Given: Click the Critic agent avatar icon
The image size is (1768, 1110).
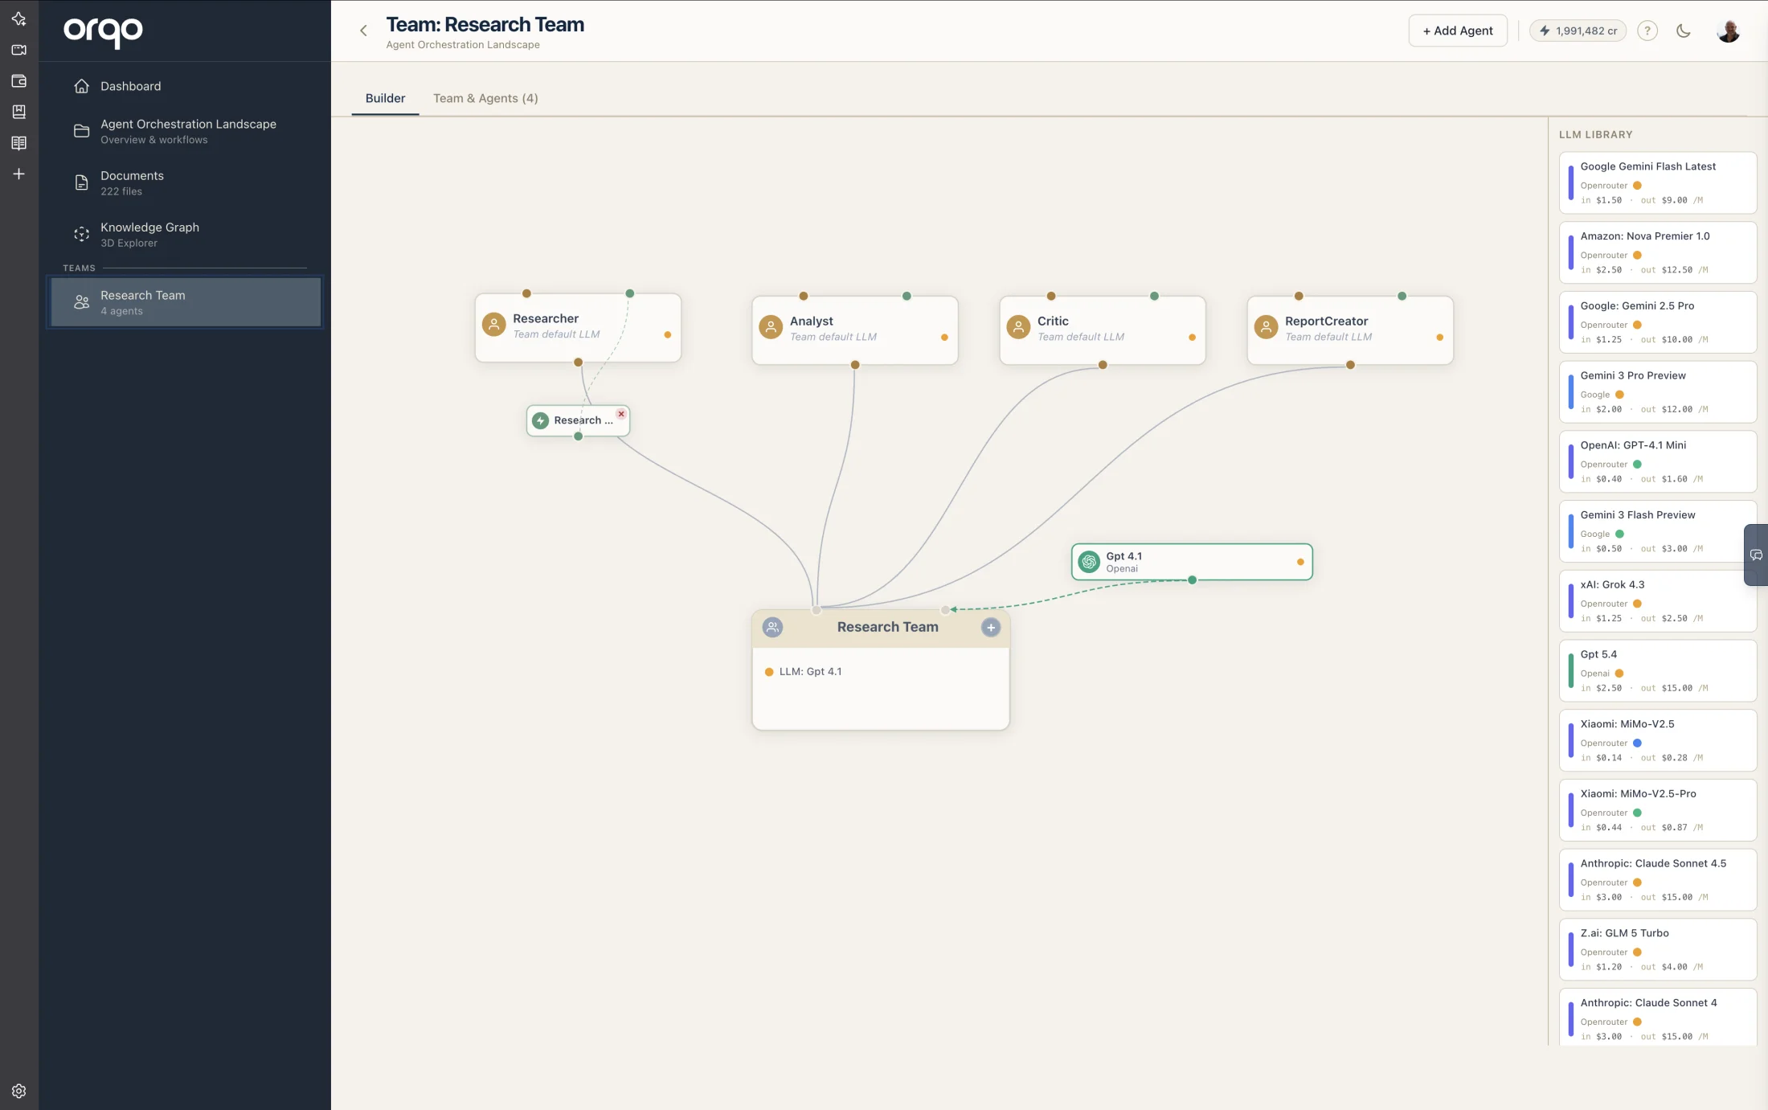Looking at the screenshot, I should pyautogui.click(x=1018, y=327).
